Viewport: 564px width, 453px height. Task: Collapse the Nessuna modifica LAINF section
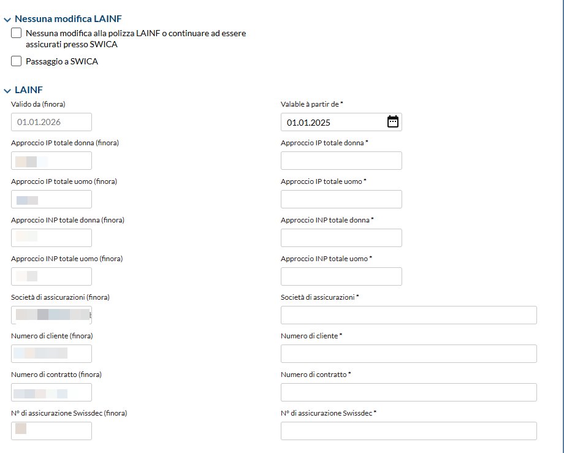point(7,20)
